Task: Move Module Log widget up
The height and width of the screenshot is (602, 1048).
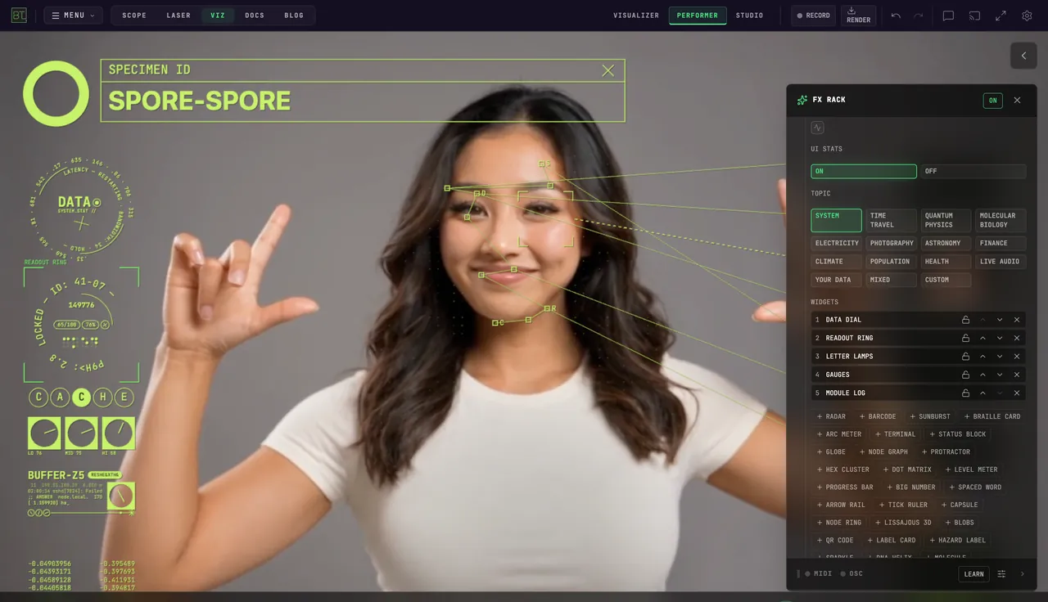Action: pos(982,393)
